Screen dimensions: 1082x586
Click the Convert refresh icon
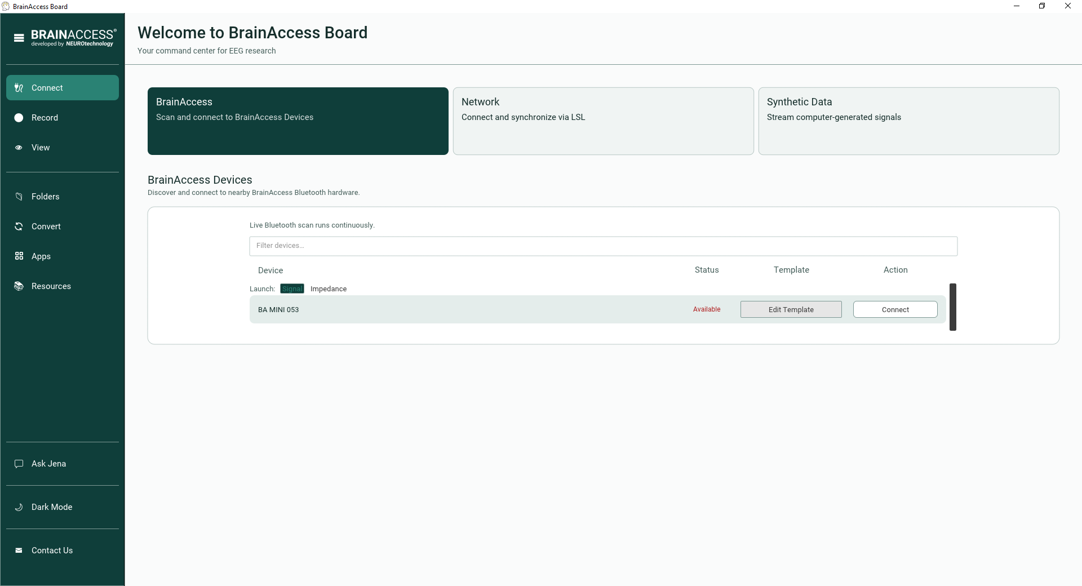click(x=19, y=227)
